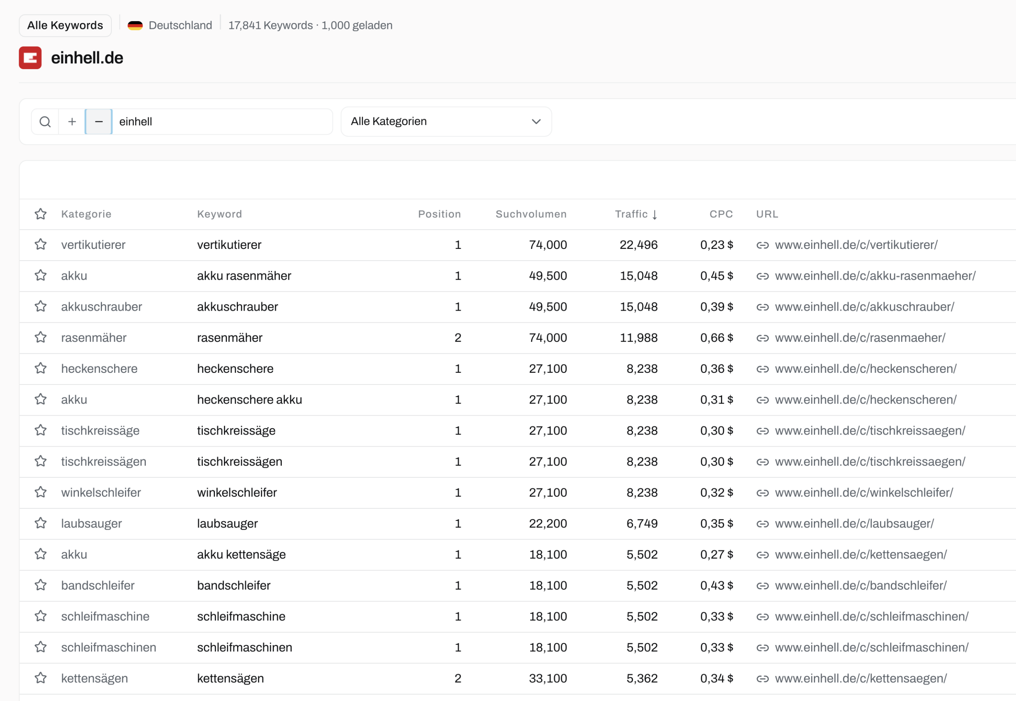Open the winkelschleifer URL link
The image size is (1016, 701).
864,492
